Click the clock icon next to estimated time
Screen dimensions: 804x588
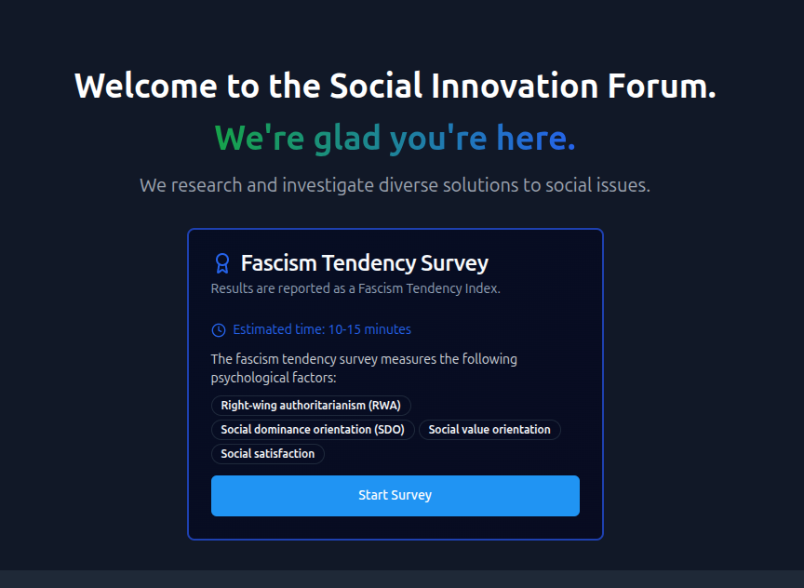218,329
